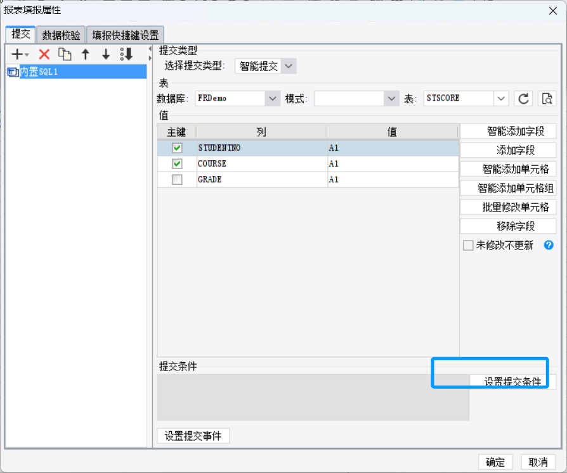Click value A1 in COURSE row
Screen dimensions: 567x473
(393, 164)
